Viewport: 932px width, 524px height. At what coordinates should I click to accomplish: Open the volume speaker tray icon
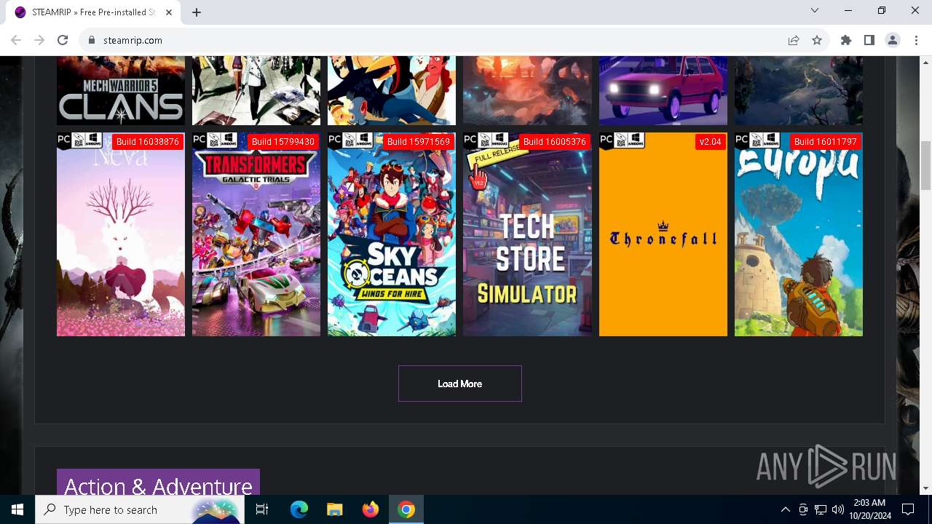[x=838, y=509]
